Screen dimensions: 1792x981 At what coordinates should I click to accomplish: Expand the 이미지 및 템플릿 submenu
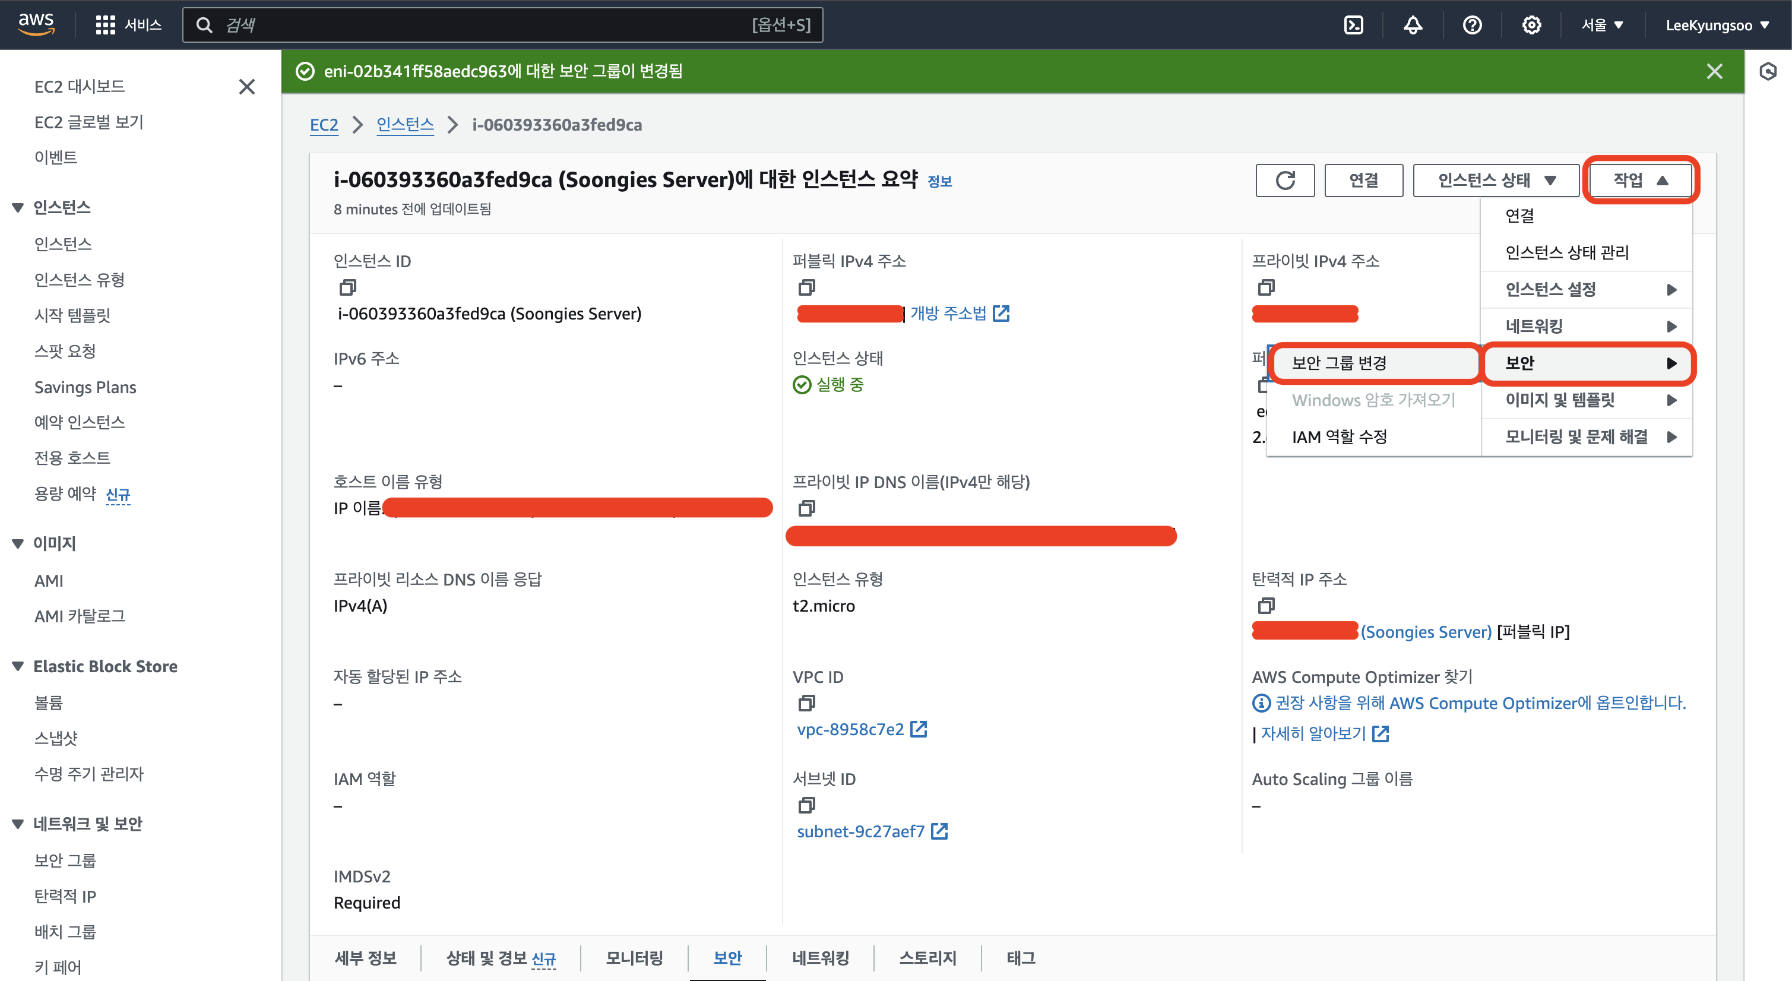pos(1586,400)
